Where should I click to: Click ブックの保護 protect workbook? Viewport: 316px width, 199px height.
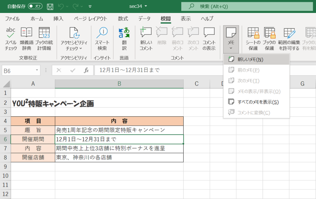269,39
